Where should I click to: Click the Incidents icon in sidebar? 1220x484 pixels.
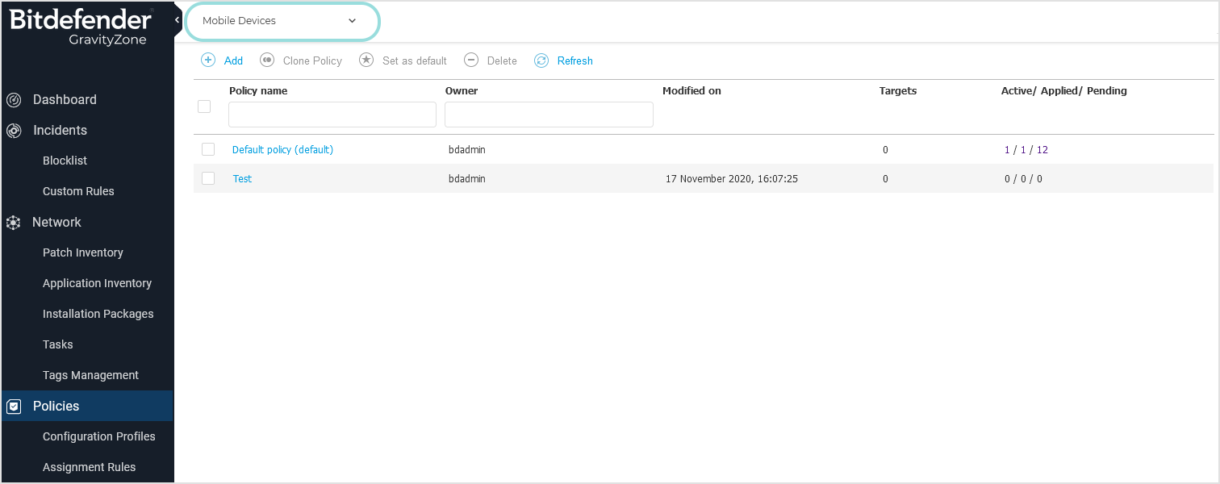[14, 131]
